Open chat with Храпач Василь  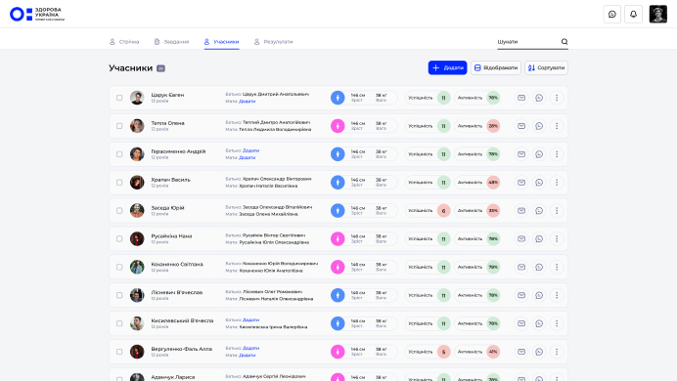click(539, 183)
